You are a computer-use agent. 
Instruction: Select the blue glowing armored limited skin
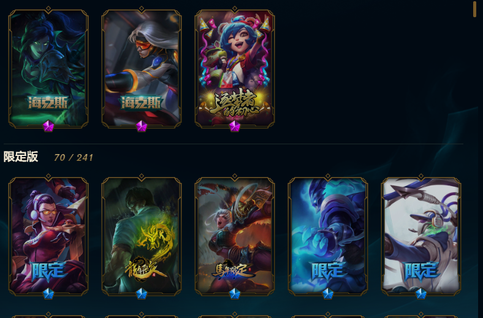(328, 236)
